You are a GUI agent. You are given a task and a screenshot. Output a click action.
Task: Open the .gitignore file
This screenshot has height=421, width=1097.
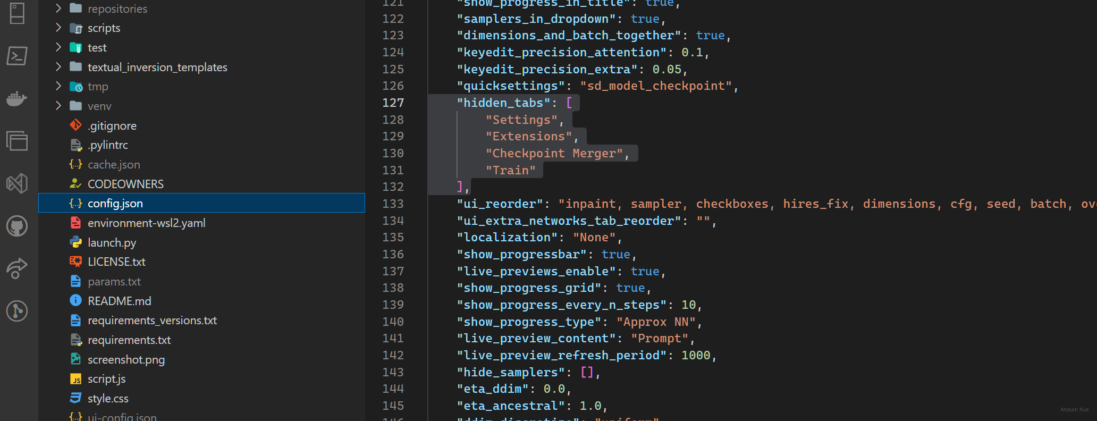point(112,125)
